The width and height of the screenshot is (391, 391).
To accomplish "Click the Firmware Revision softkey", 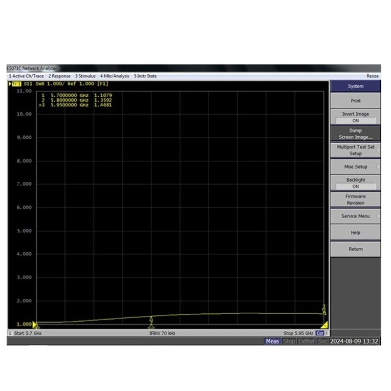I will click(x=355, y=199).
